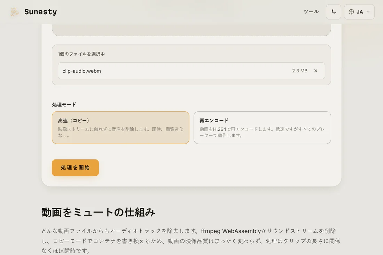This screenshot has height=255, width=383.
Task: Click the 動画をミュートの仕組み heading
Action: (98, 212)
